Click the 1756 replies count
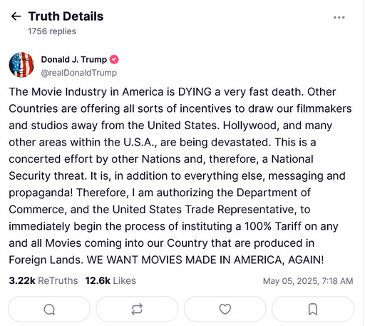This screenshot has width=365, height=326. (52, 31)
